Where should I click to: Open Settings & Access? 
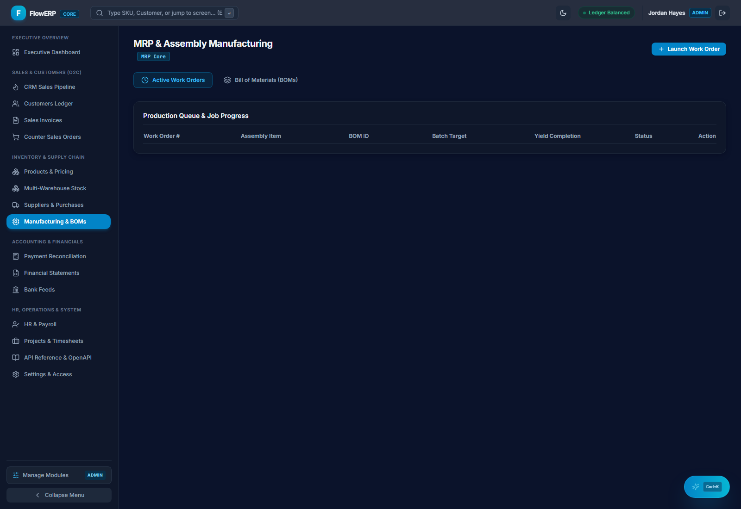58,374
